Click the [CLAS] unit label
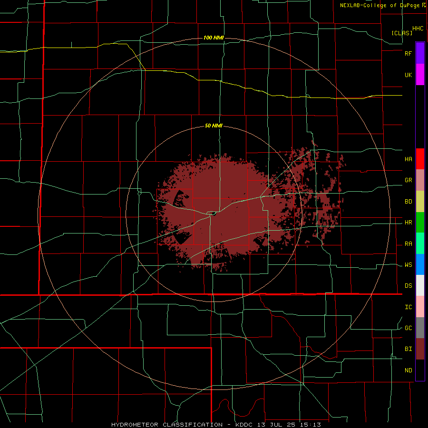The width and height of the screenshot is (428, 428). [402, 33]
